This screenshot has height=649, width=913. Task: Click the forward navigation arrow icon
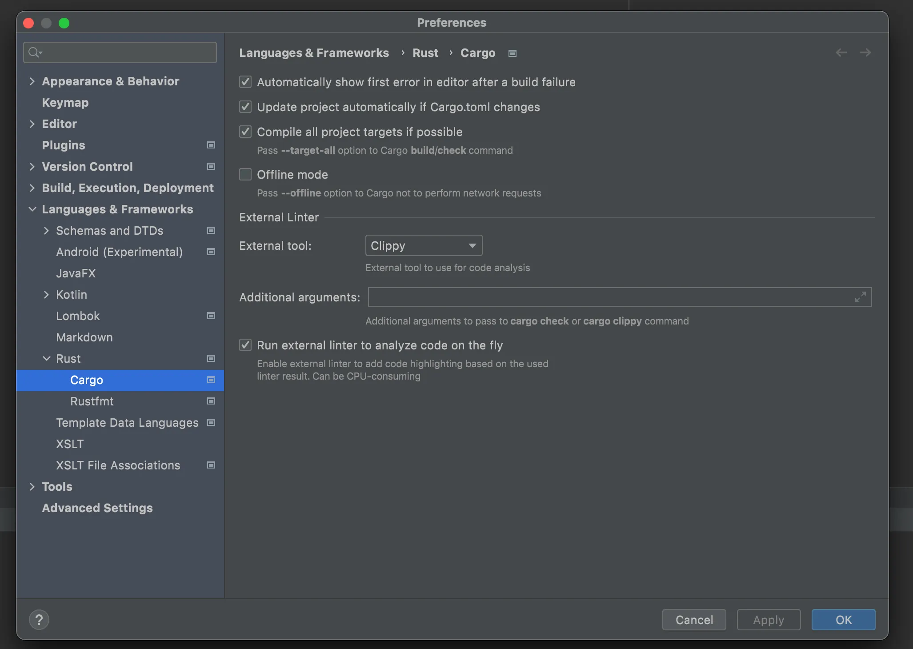[865, 53]
